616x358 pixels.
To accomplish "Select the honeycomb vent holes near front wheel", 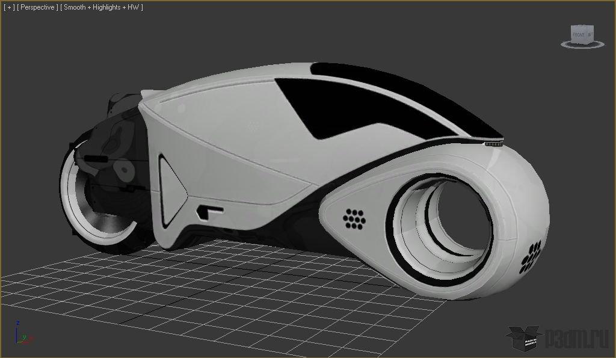I will (354, 218).
